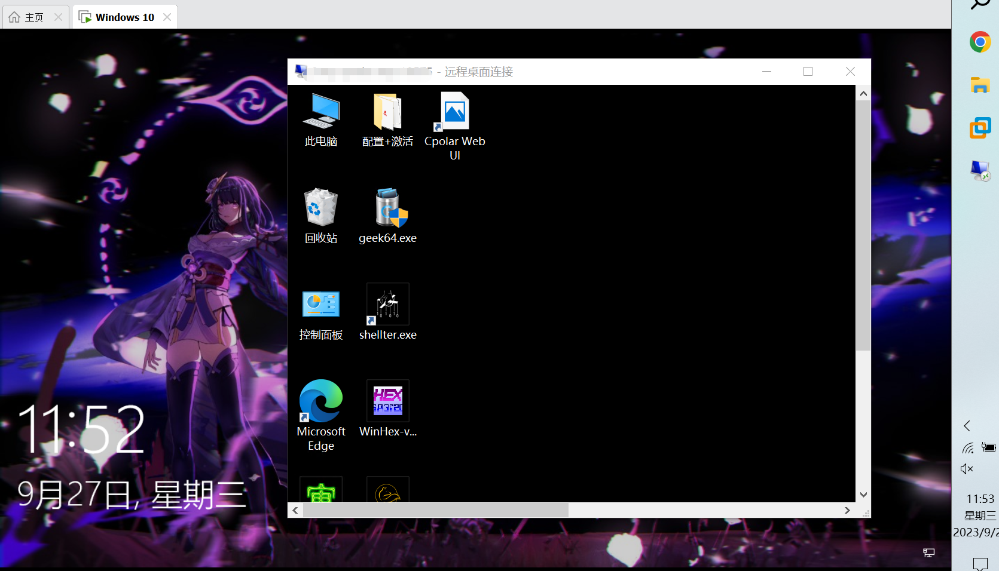Viewport: 999px width, 571px height.
Task: Switch to the Windows 10 VM tab
Action: pos(125,17)
